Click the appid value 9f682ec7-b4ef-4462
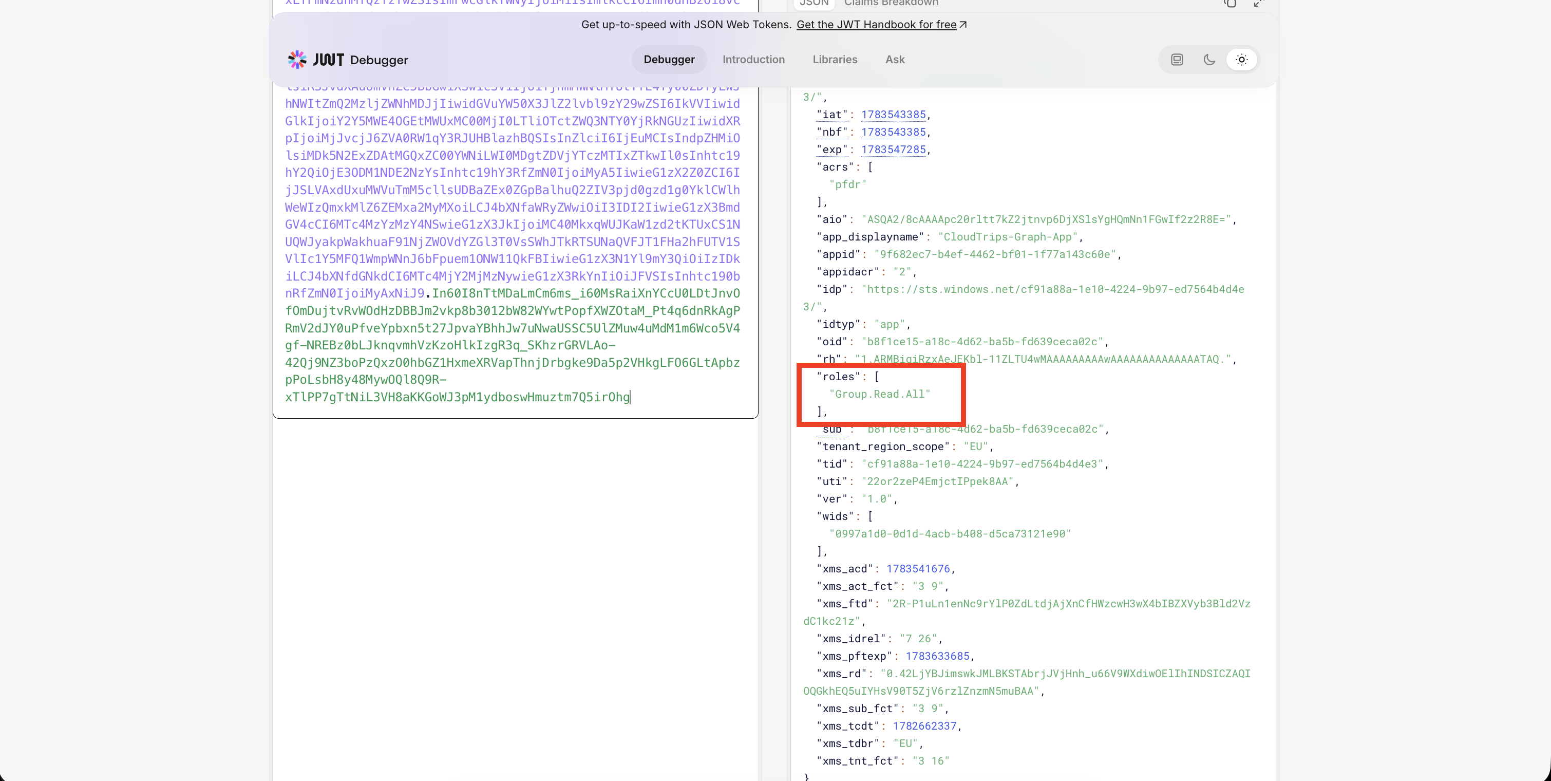Viewport: 1551px width, 781px height. tap(995, 254)
